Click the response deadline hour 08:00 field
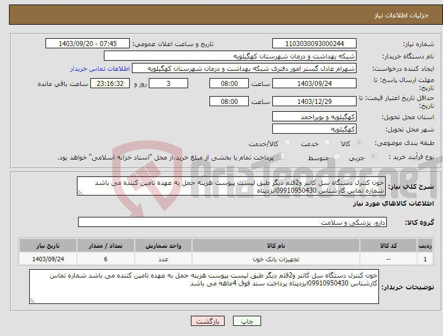This screenshot has height=336, width=443. click(229, 83)
